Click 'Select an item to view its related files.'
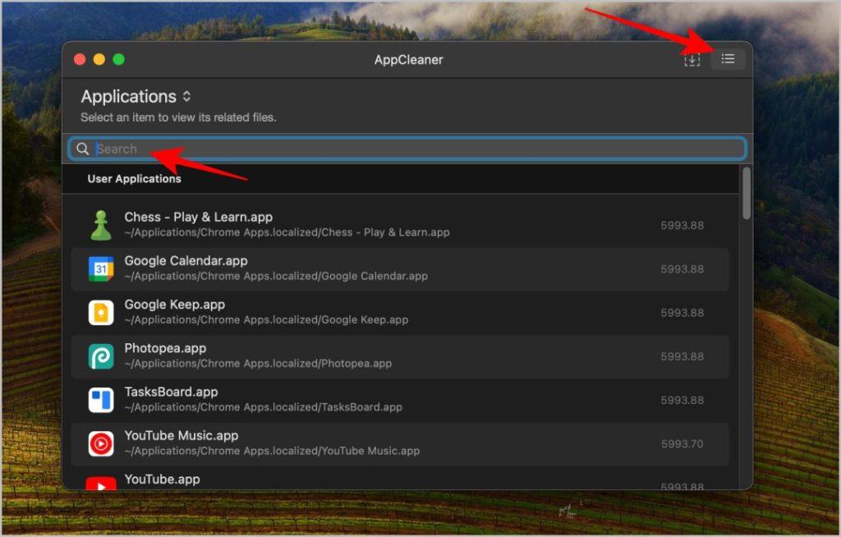 pyautogui.click(x=178, y=117)
